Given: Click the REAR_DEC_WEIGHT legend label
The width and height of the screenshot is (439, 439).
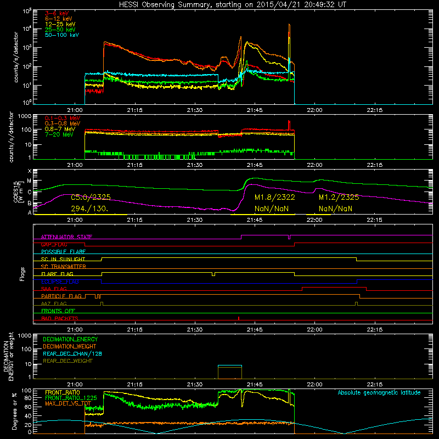Looking at the screenshot, I should [67, 361].
